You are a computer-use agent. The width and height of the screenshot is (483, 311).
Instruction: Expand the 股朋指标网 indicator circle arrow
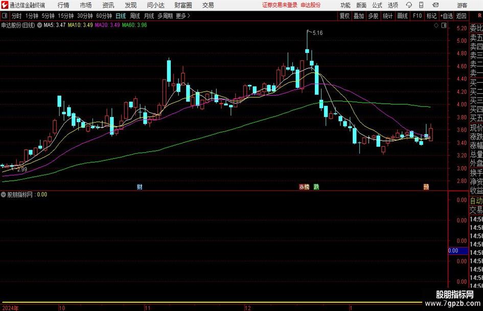(x=4, y=195)
